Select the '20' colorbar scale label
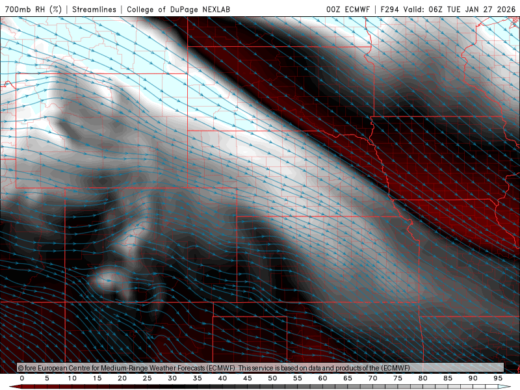This screenshot has width=520, height=390. [x=122, y=378]
